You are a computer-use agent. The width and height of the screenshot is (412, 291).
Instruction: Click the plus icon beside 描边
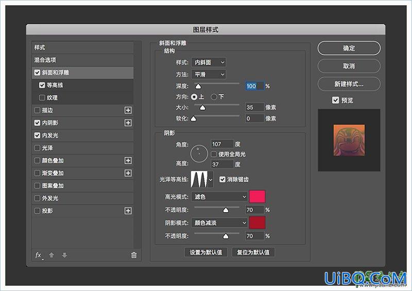pos(128,110)
